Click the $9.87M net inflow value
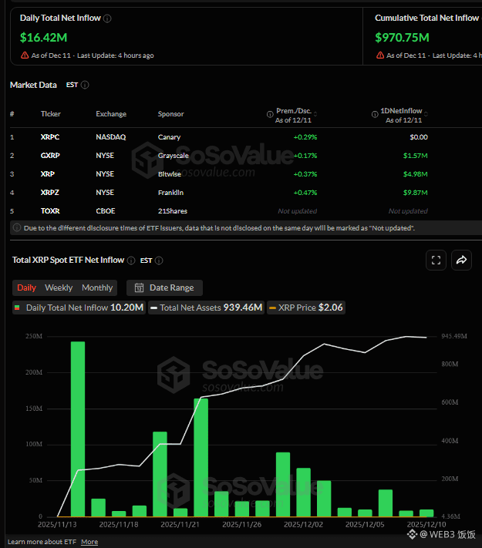Screen dimensions: 482x548 coord(415,193)
